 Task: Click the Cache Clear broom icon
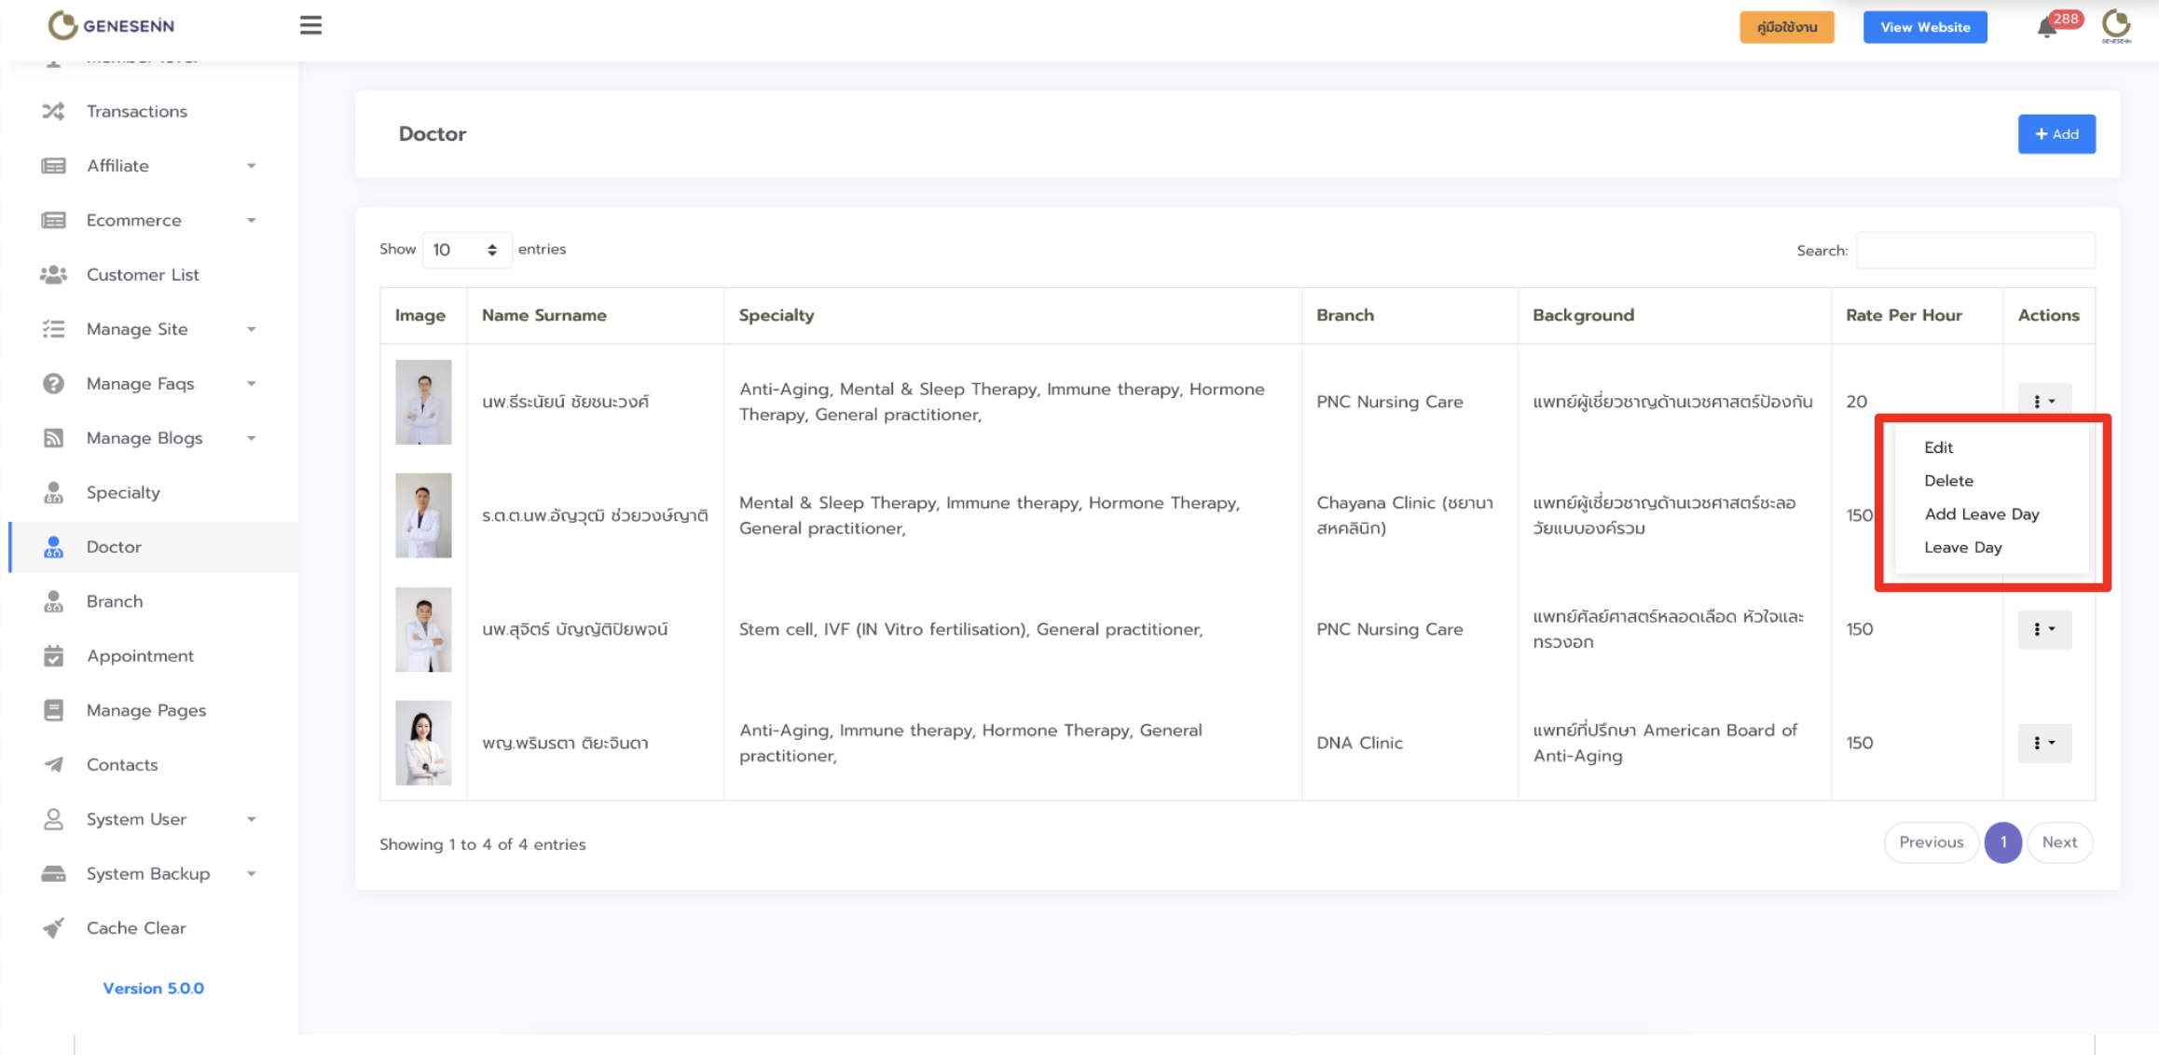click(53, 928)
